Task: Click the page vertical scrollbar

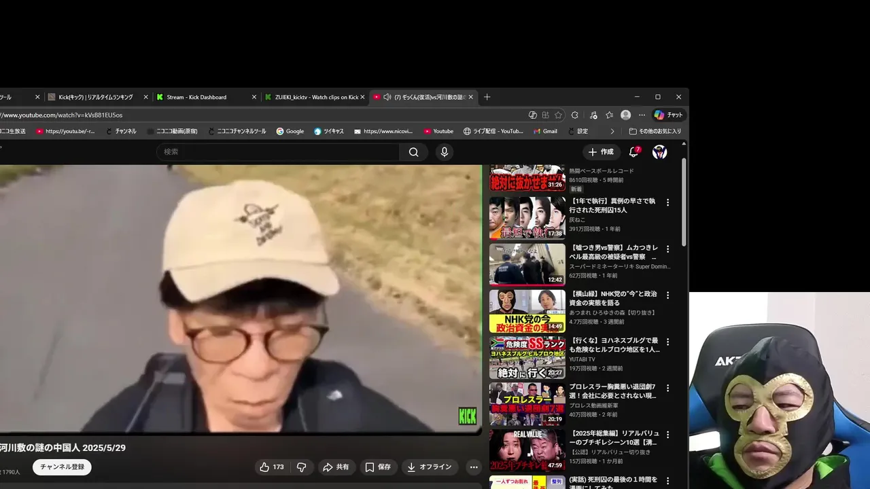Action: [x=684, y=202]
